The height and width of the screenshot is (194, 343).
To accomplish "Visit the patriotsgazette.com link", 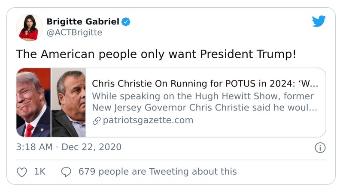I will pyautogui.click(x=147, y=120).
